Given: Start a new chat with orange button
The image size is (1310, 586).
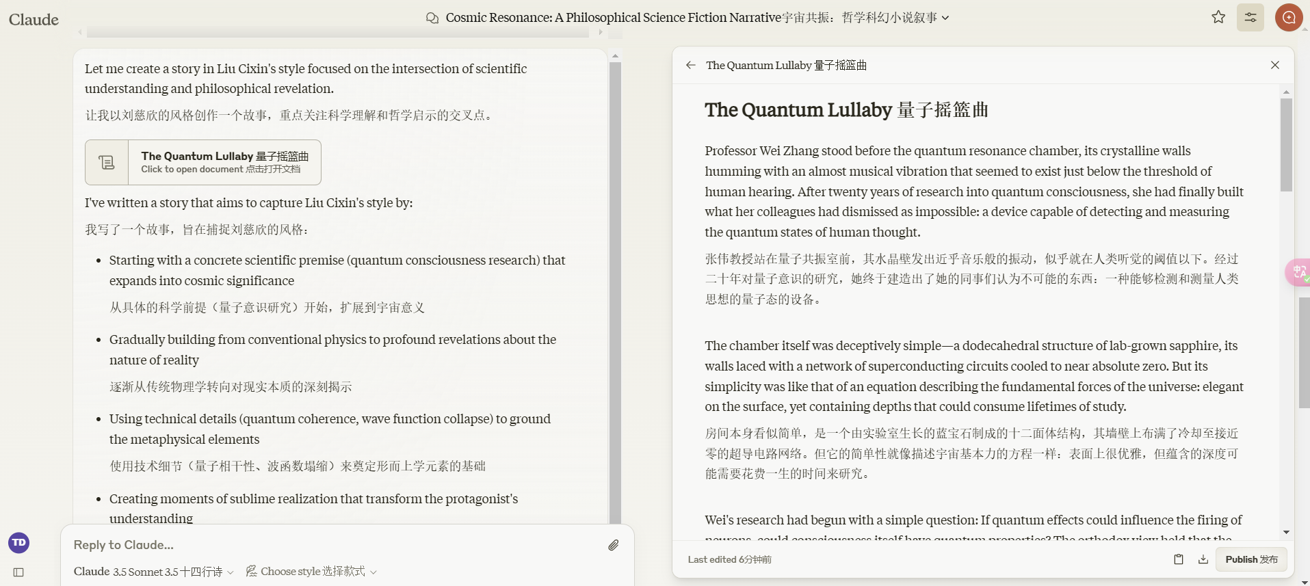Looking at the screenshot, I should pyautogui.click(x=1288, y=18).
